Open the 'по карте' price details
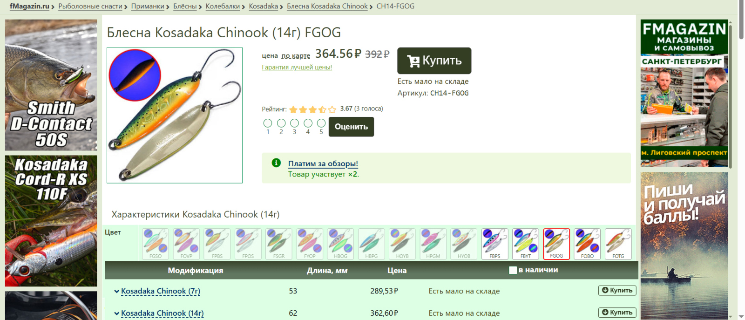Image resolution: width=745 pixels, height=320 pixels. click(x=296, y=56)
